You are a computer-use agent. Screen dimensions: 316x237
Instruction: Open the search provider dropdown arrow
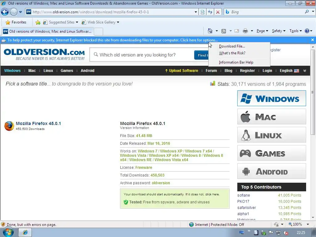coord(313,12)
